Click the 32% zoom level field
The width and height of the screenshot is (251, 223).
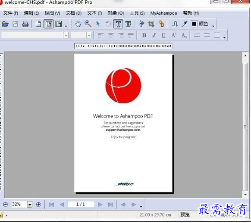(19, 204)
